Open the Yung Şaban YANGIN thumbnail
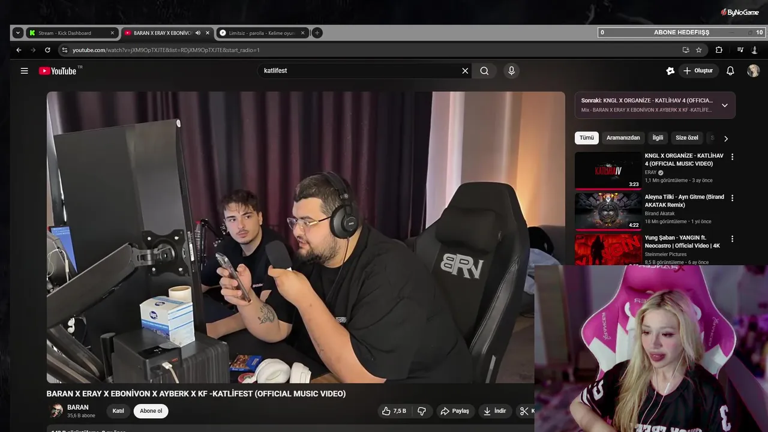 [608, 250]
